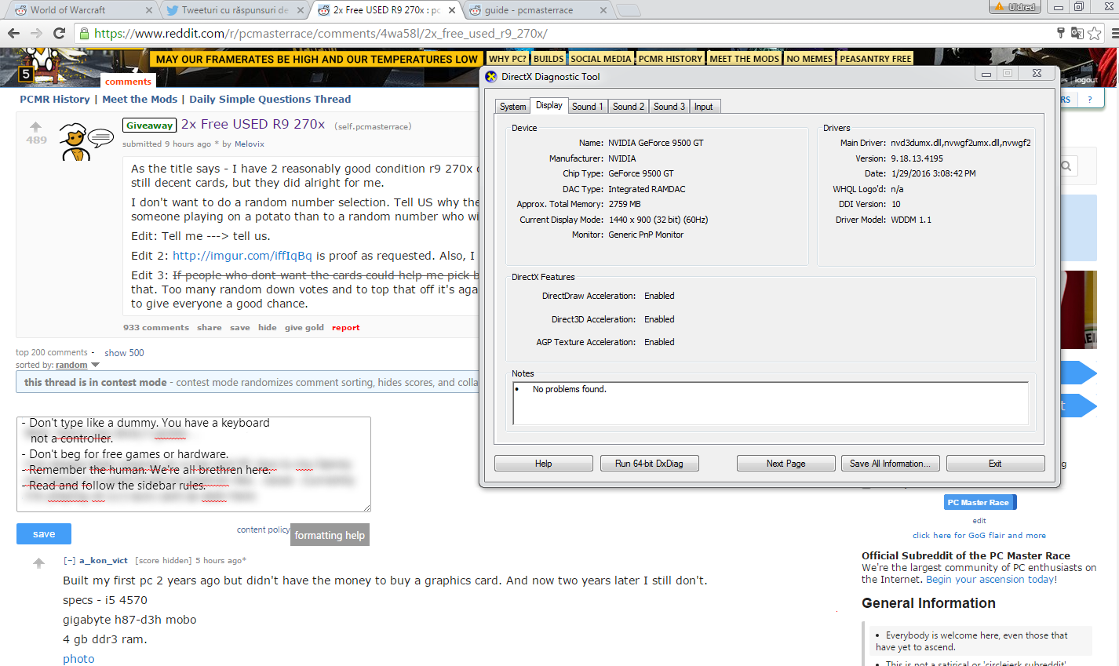The width and height of the screenshot is (1119, 666).
Task: Click 'Begin your ascension today' sidebar link
Action: tap(990, 580)
